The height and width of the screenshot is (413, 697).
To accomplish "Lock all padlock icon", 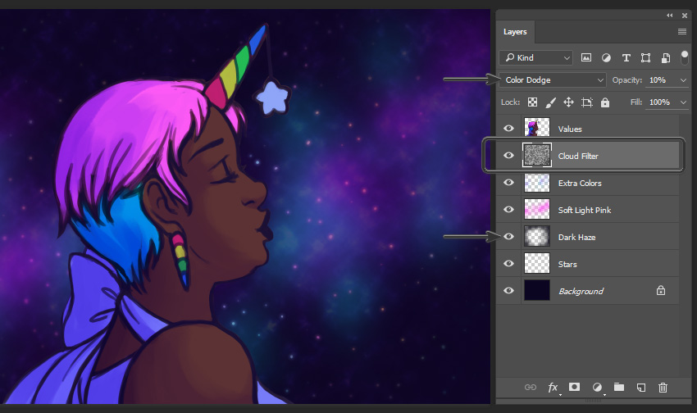I will [x=605, y=102].
